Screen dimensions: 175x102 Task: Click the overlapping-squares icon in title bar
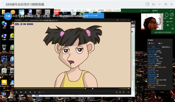[x=153, y=4]
